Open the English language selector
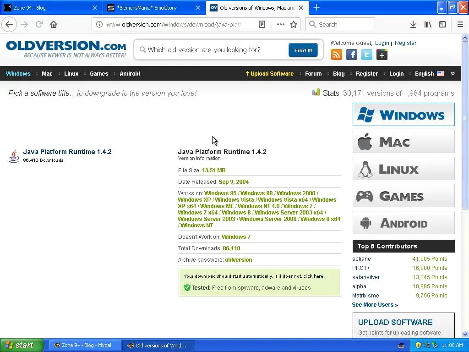Screen dimensions: 469x352 click(429, 74)
